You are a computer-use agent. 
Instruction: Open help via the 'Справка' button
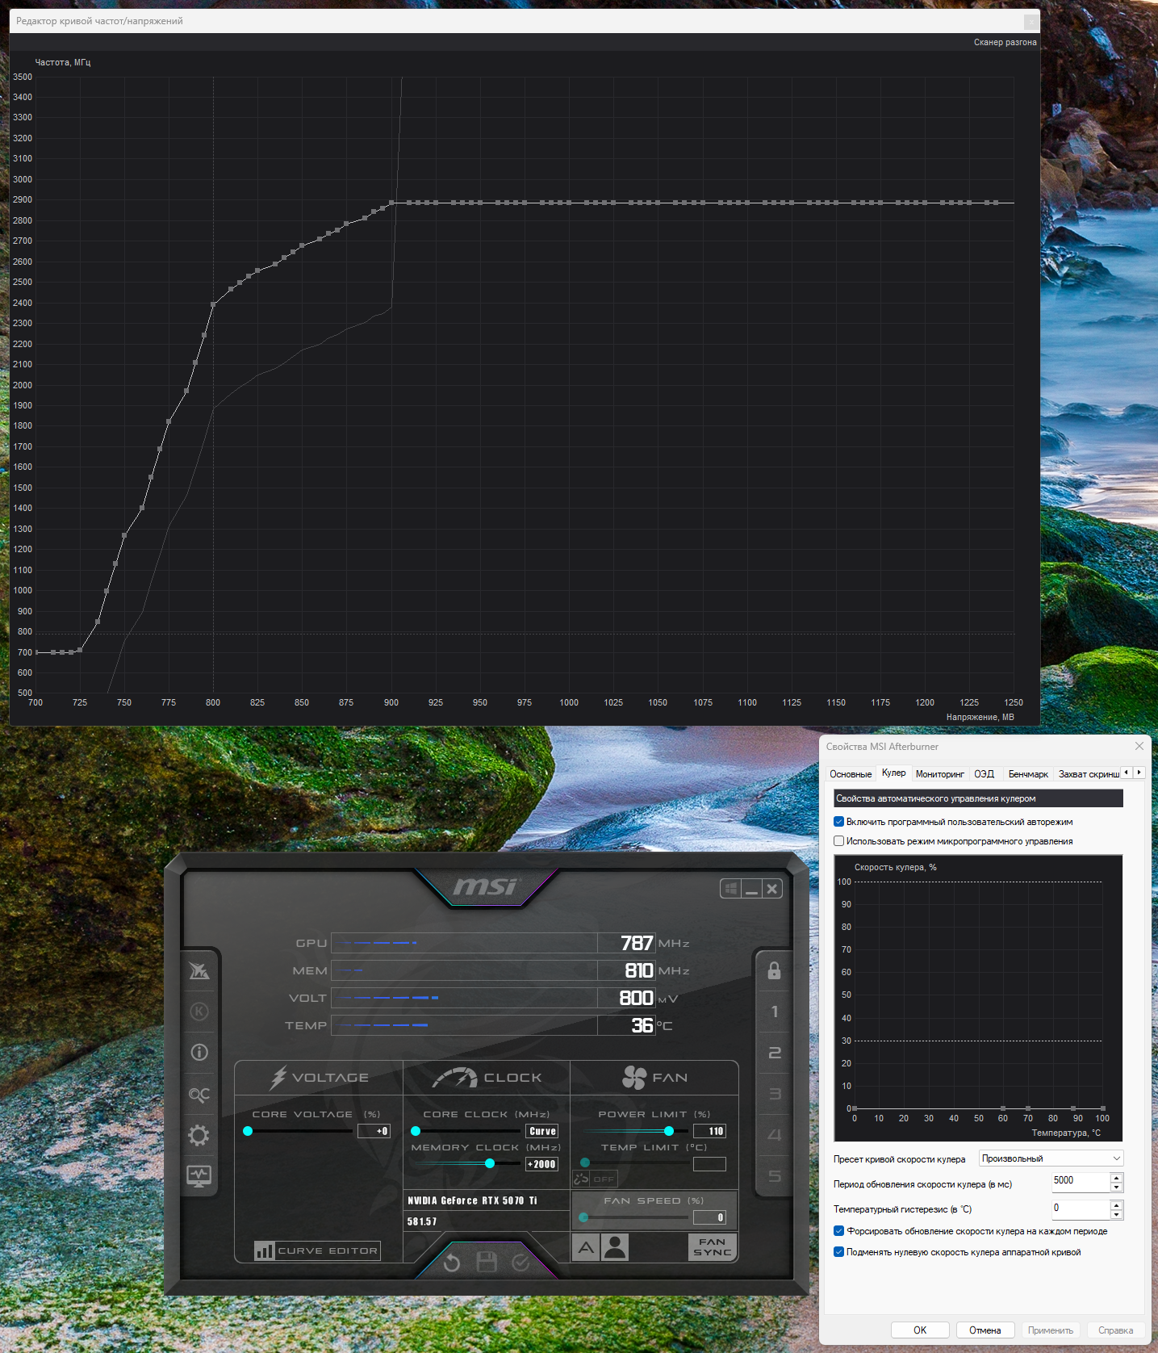pos(1116,1330)
